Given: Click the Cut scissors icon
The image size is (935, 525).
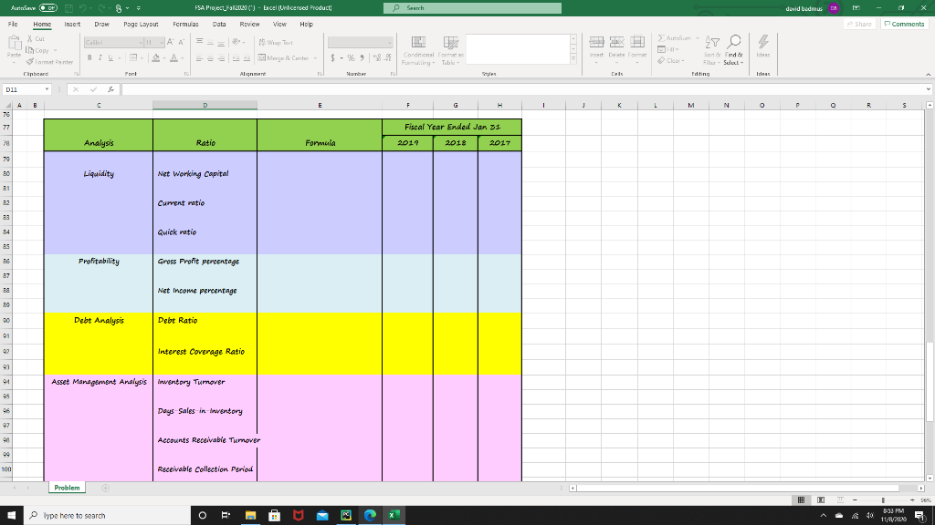Looking at the screenshot, I should point(30,38).
